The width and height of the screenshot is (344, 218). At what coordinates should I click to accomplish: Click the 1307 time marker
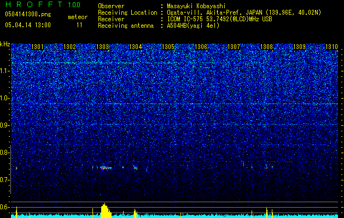click(x=234, y=47)
